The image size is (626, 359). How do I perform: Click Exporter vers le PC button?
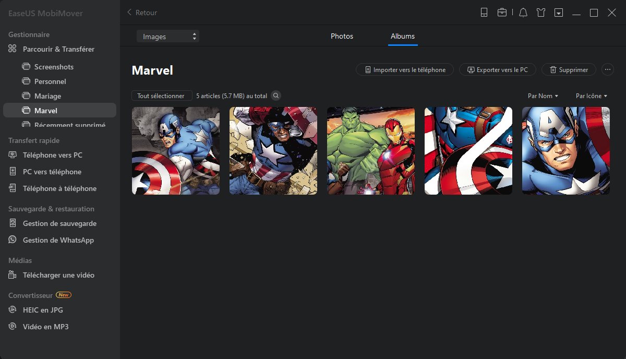pyautogui.click(x=498, y=69)
